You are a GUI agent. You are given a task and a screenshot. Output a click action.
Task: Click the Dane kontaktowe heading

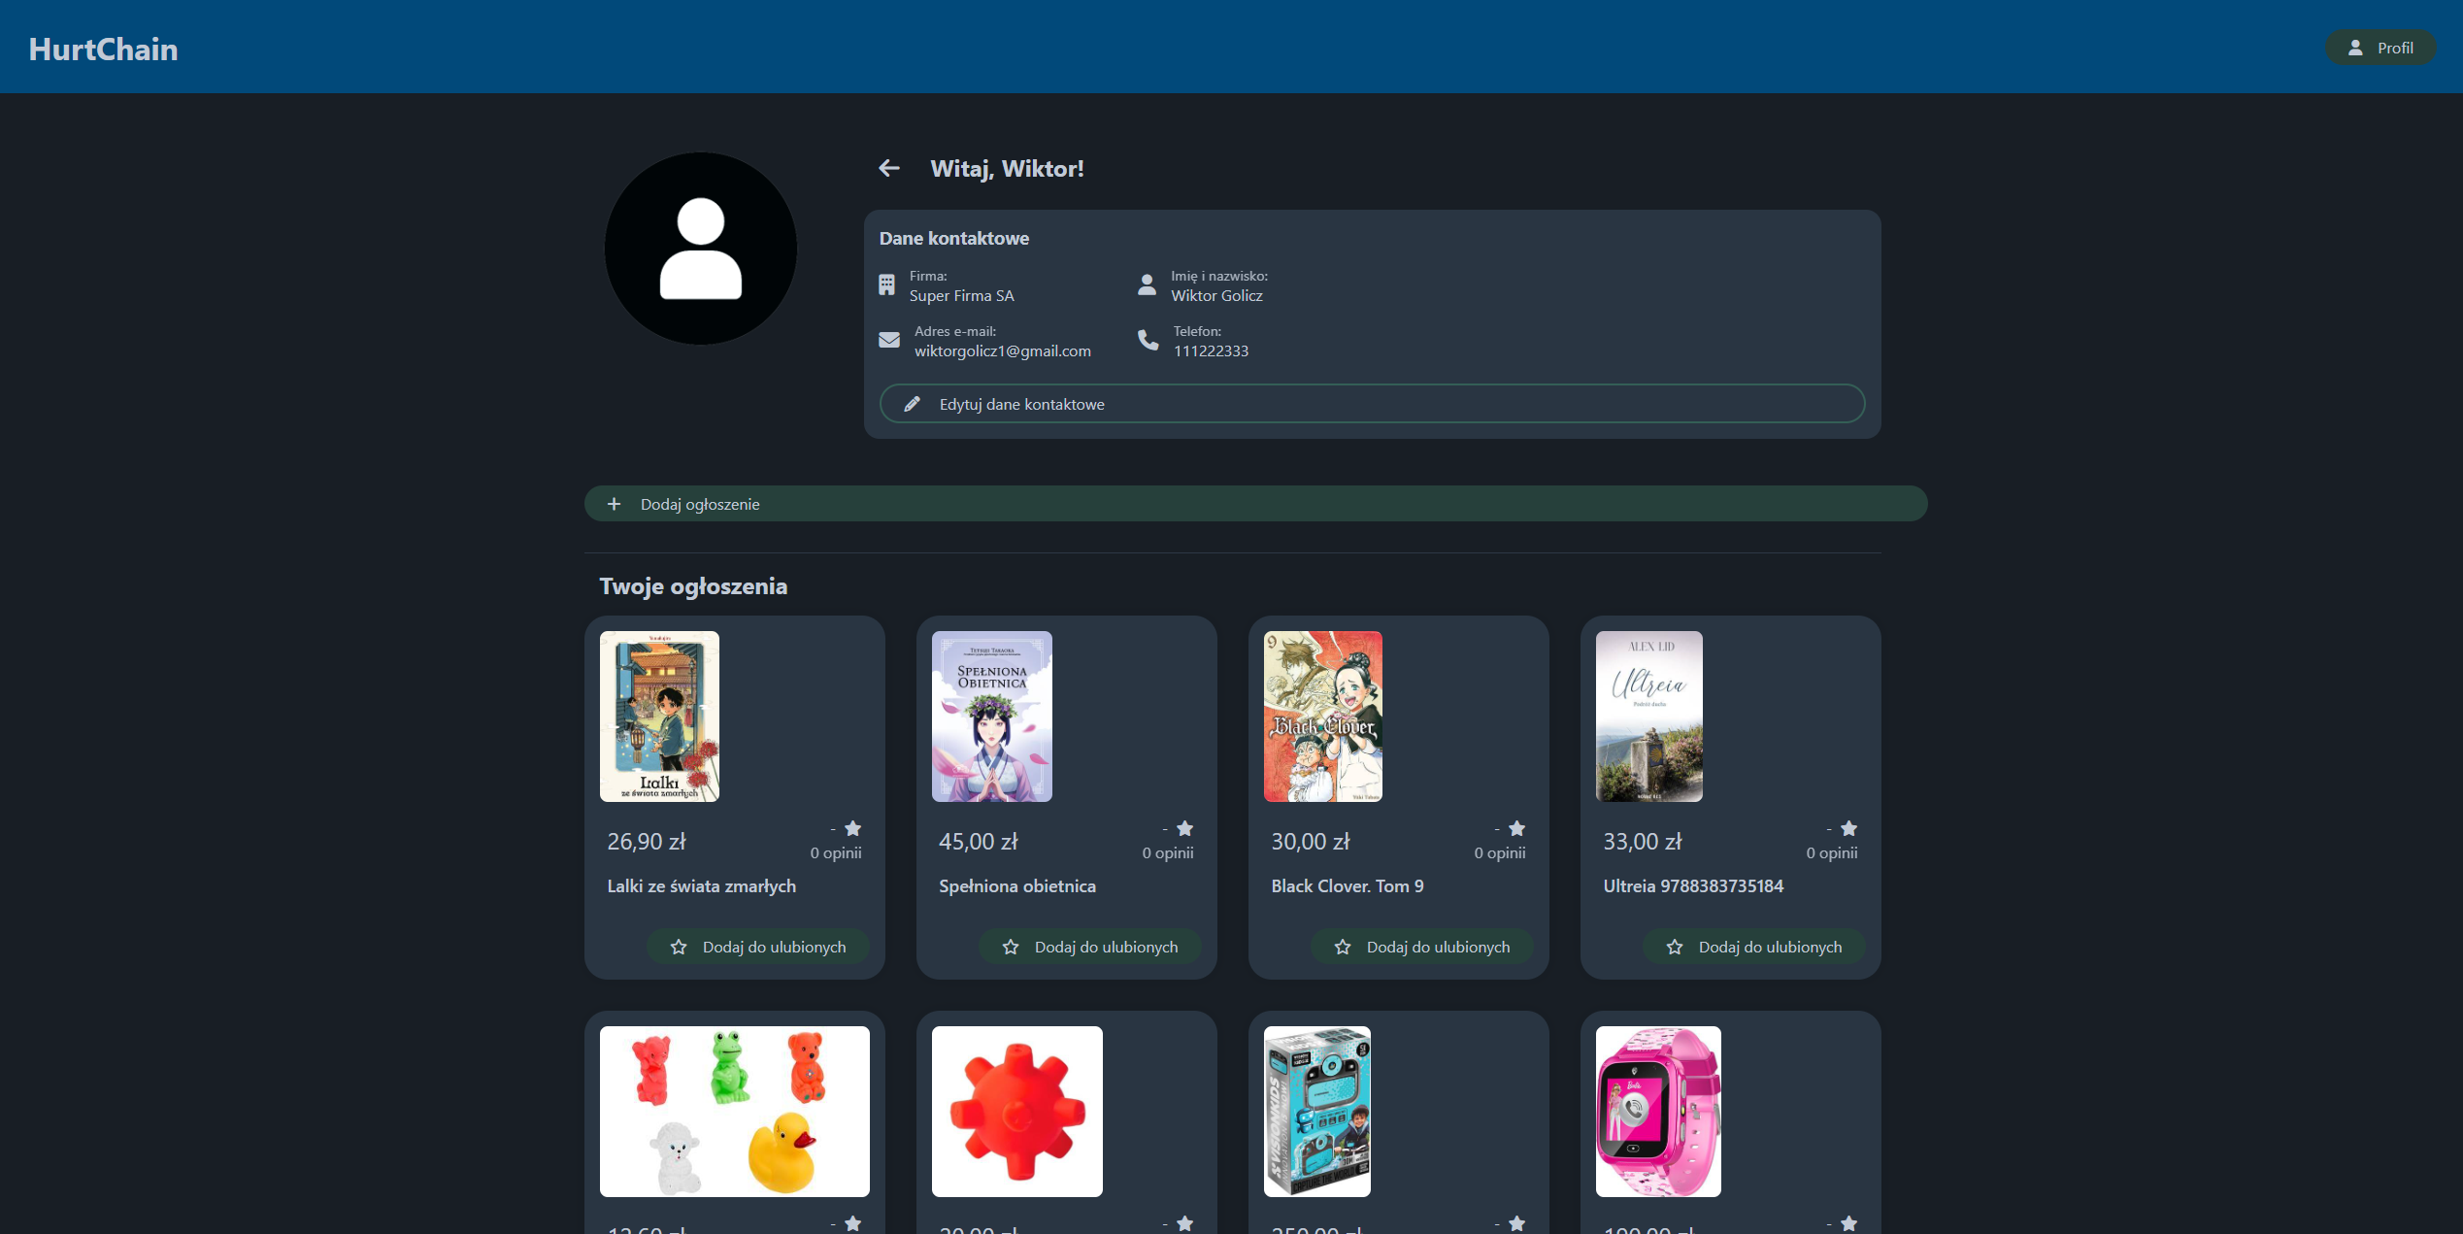954,238
